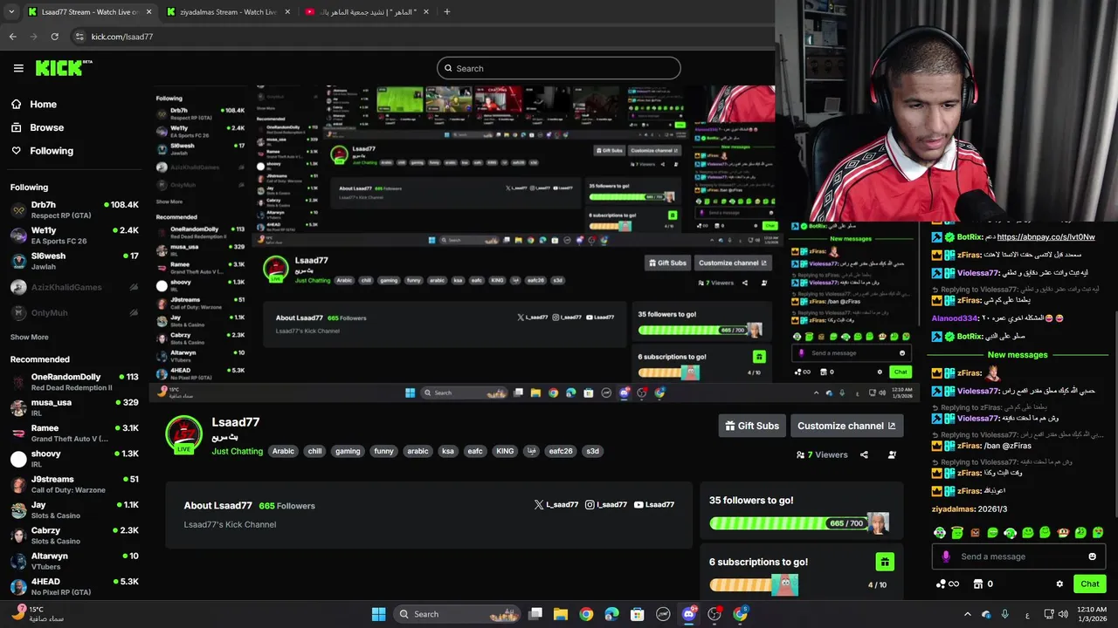Image resolution: width=1118 pixels, height=628 pixels.
Task: Click the Just Chatting category link
Action: point(237,451)
